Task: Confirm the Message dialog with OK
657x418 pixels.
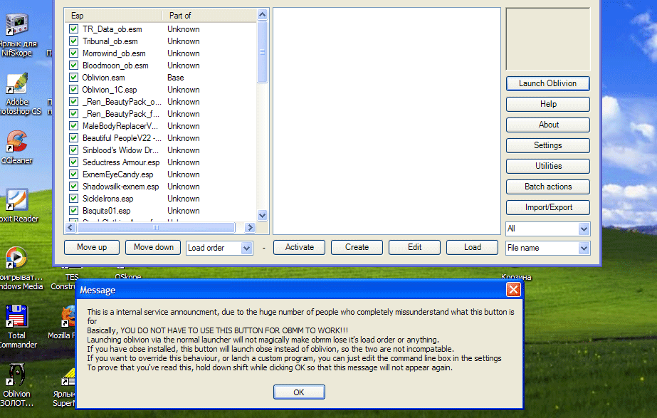Action: [x=299, y=392]
